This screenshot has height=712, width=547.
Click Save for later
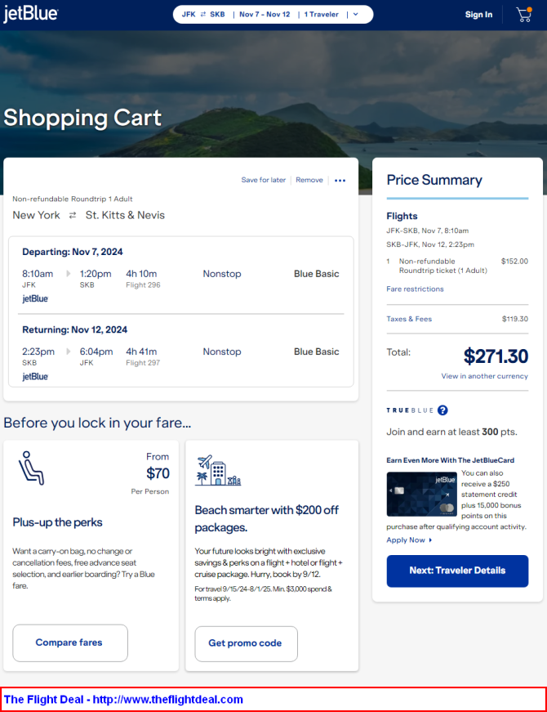pyautogui.click(x=264, y=180)
